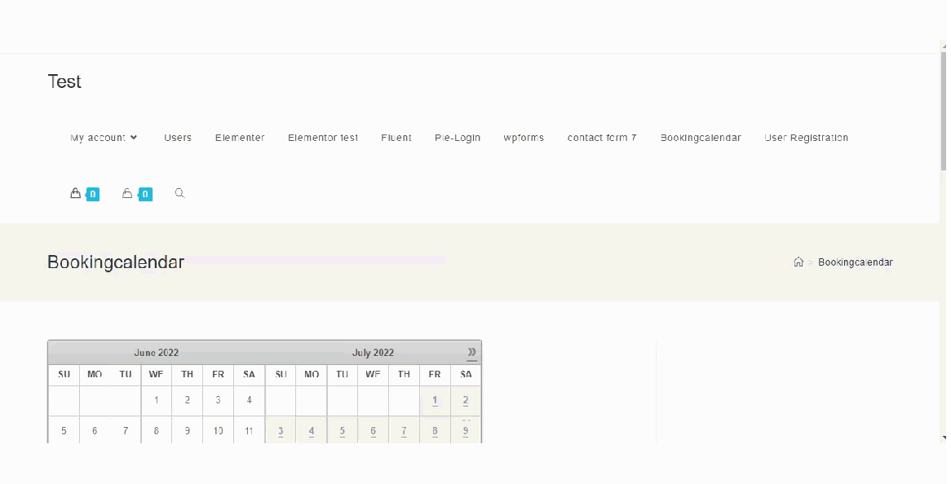Select July 6 in the calendar

(x=373, y=431)
